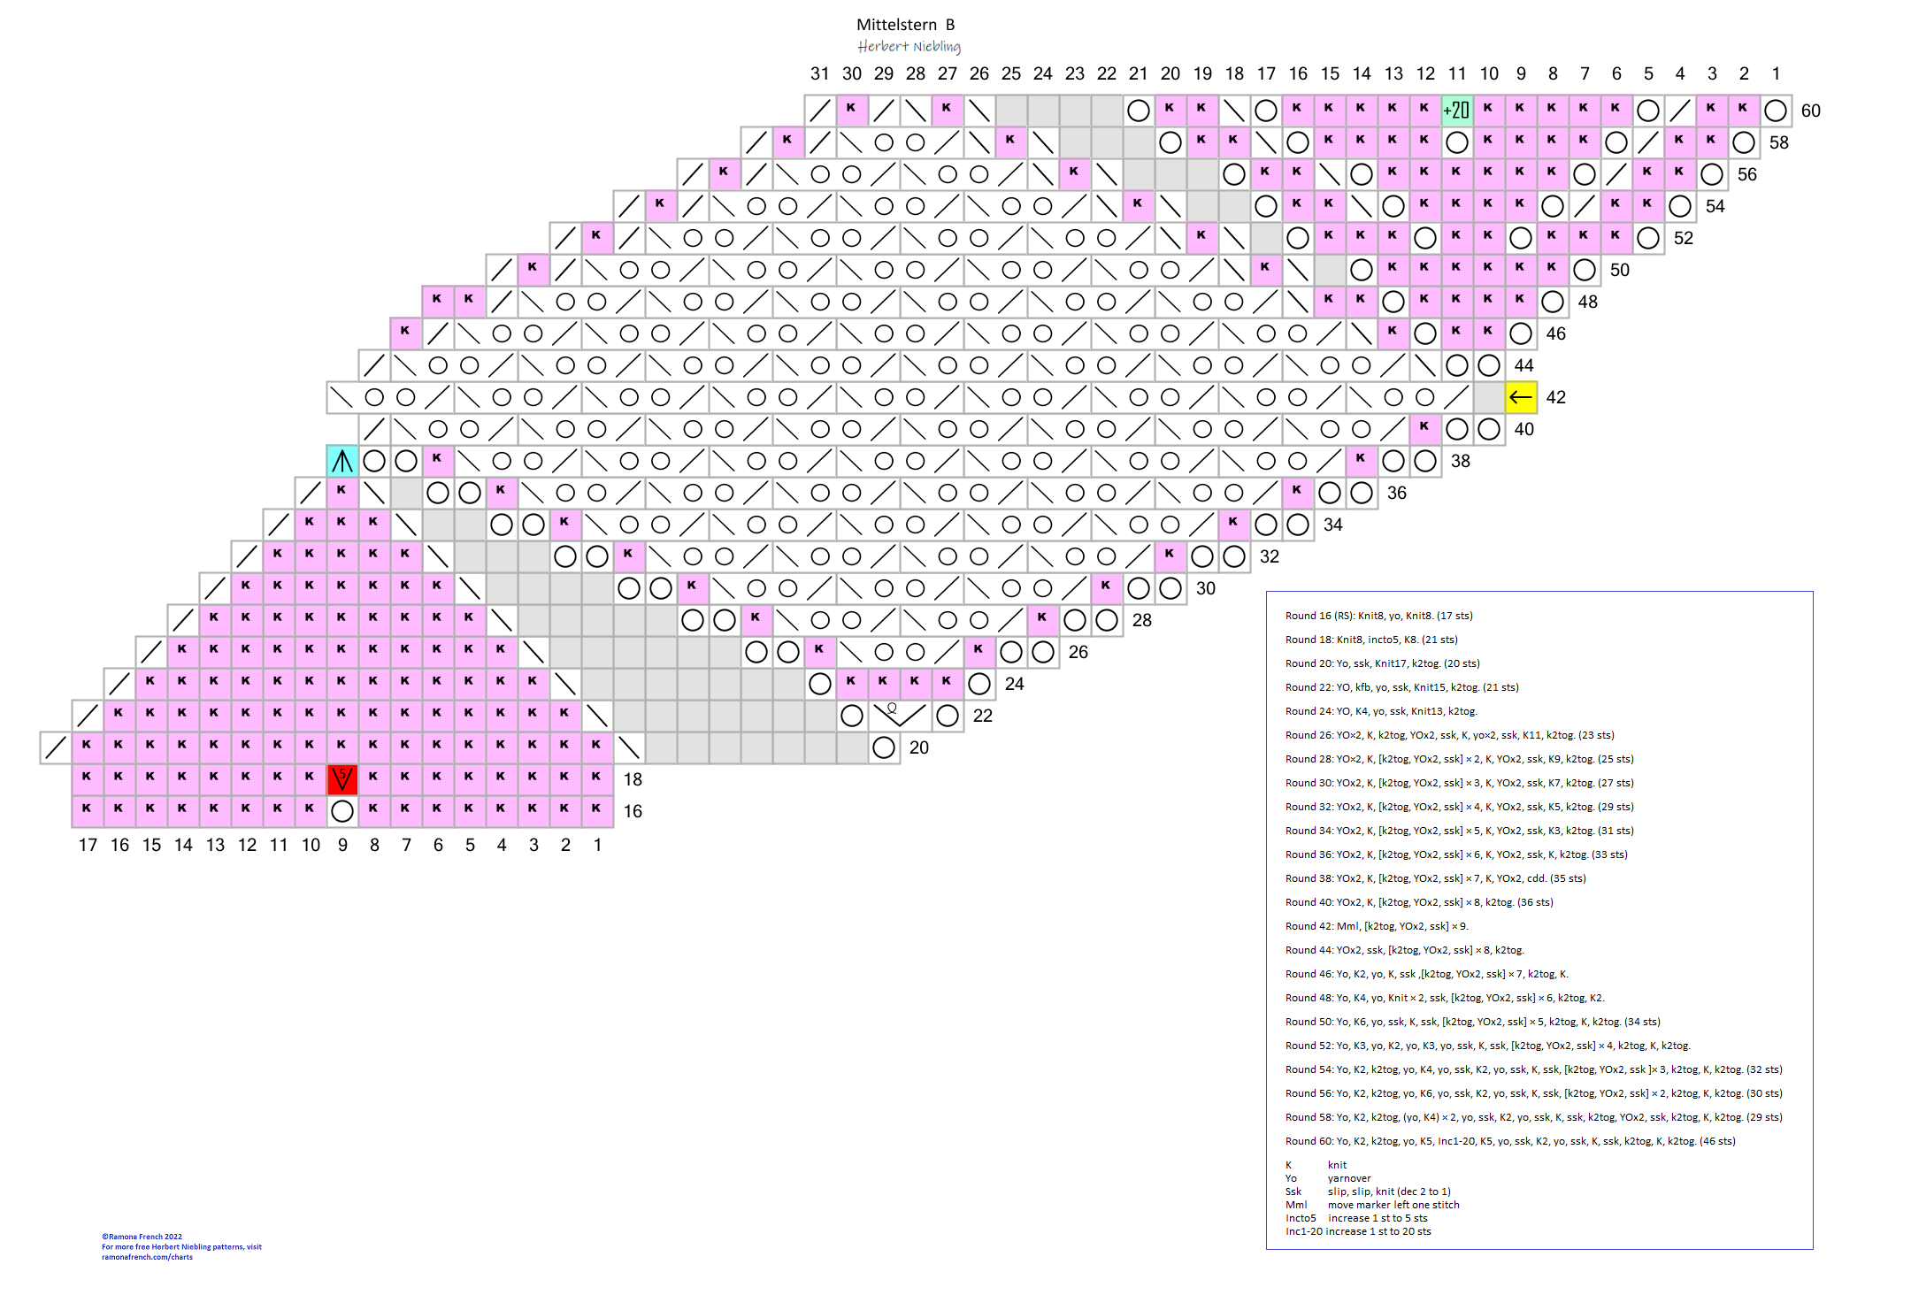The width and height of the screenshot is (1911, 1295).
Task: Click the Herbert Niebling signature text
Action: [x=909, y=47]
